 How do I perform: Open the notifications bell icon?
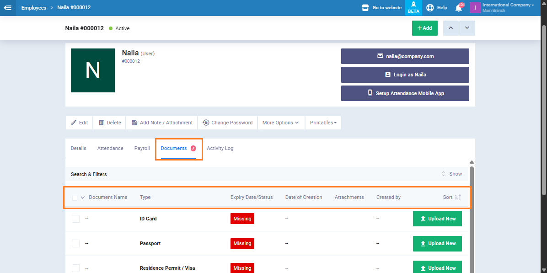(458, 8)
